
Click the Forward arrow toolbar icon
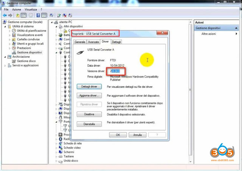coord(10,15)
